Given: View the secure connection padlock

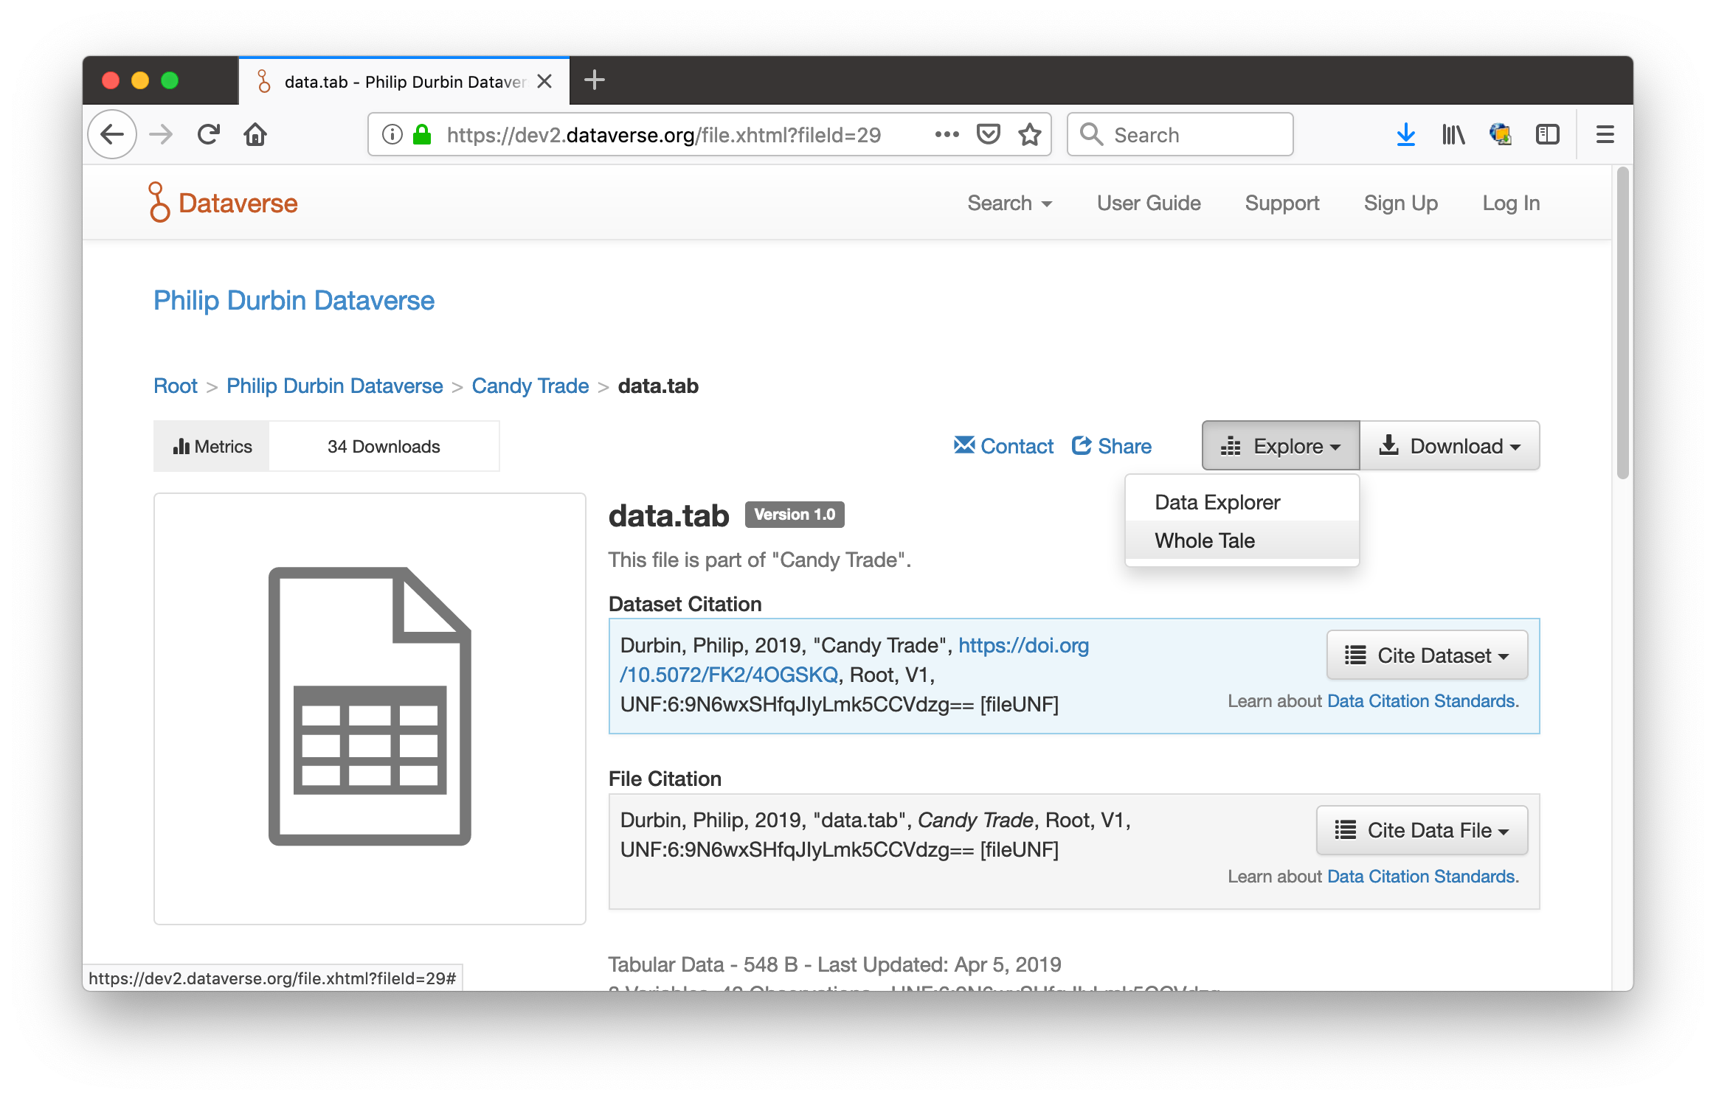Looking at the screenshot, I should pyautogui.click(x=422, y=135).
